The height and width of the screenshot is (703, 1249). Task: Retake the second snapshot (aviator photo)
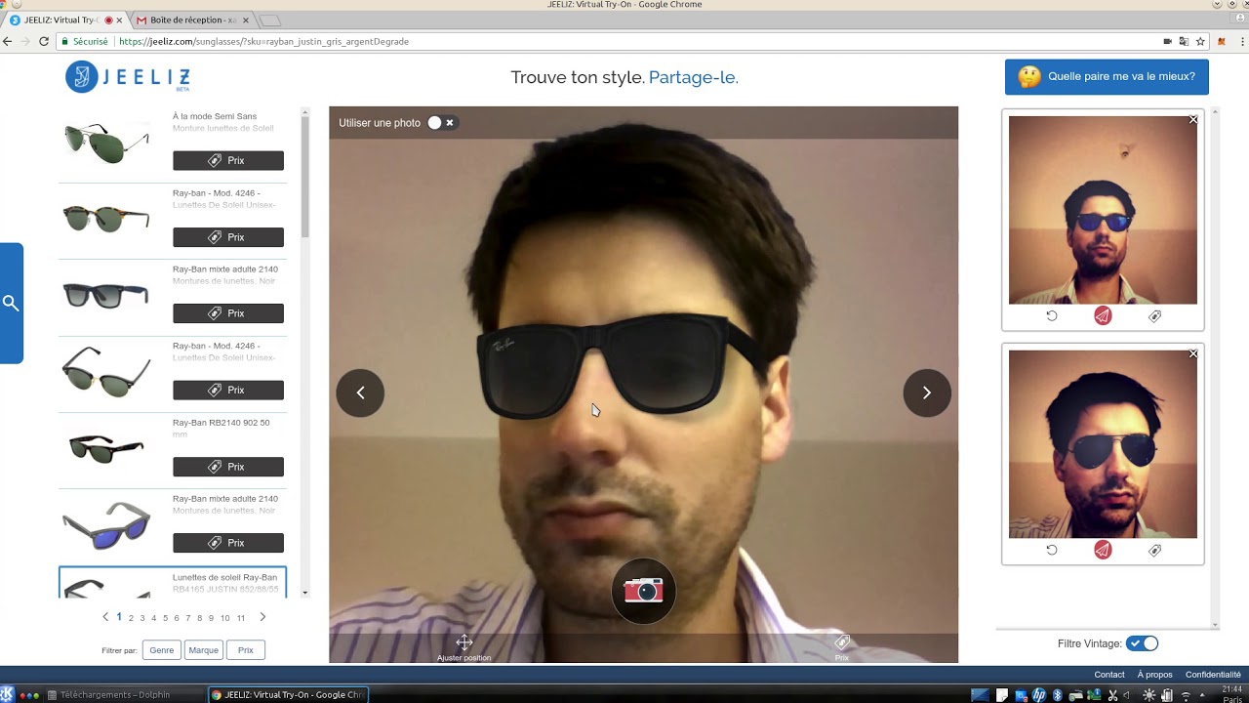[x=1052, y=551]
